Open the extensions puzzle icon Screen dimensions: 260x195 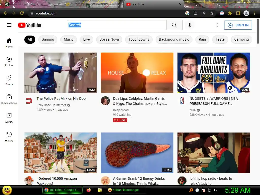pyautogui.click(x=230, y=13)
